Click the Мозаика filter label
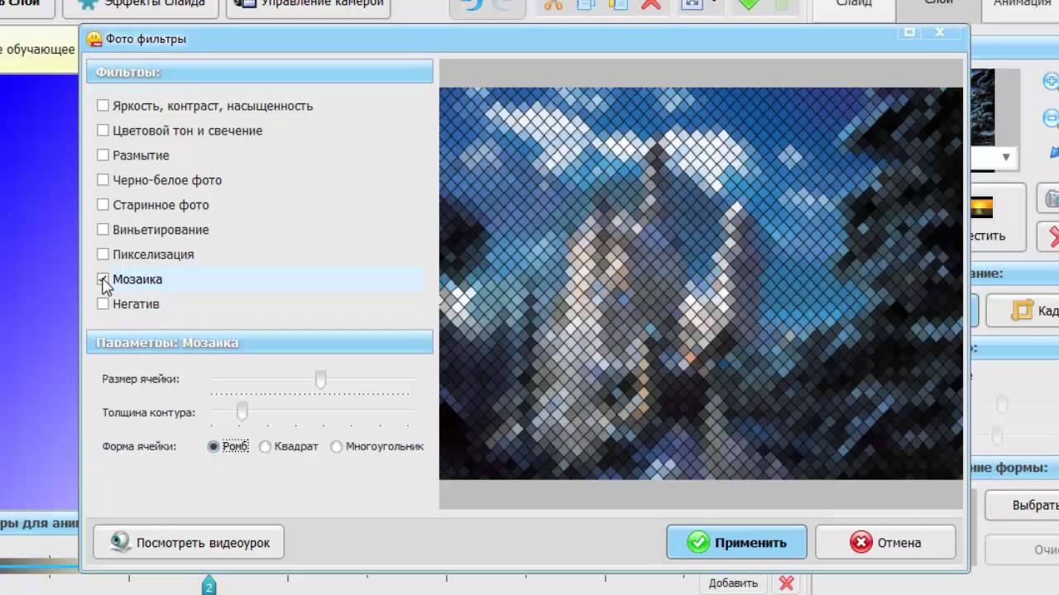 pyautogui.click(x=137, y=279)
